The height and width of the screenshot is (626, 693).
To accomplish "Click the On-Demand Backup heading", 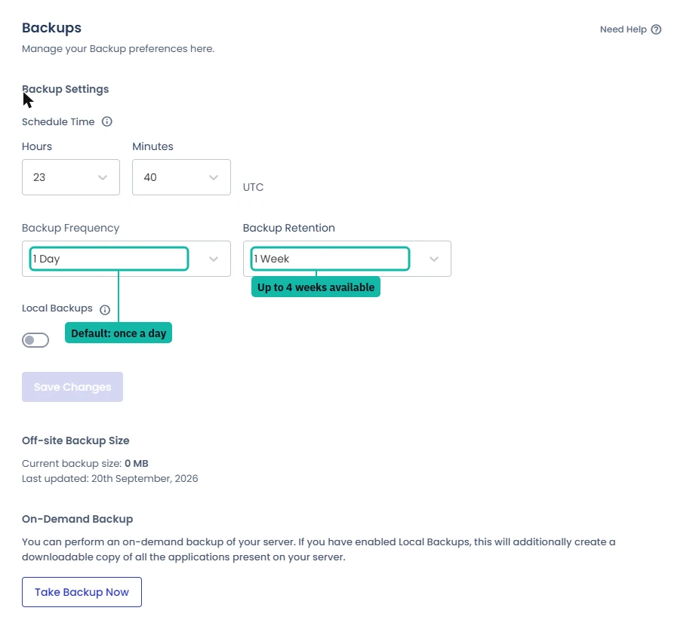I will [77, 519].
